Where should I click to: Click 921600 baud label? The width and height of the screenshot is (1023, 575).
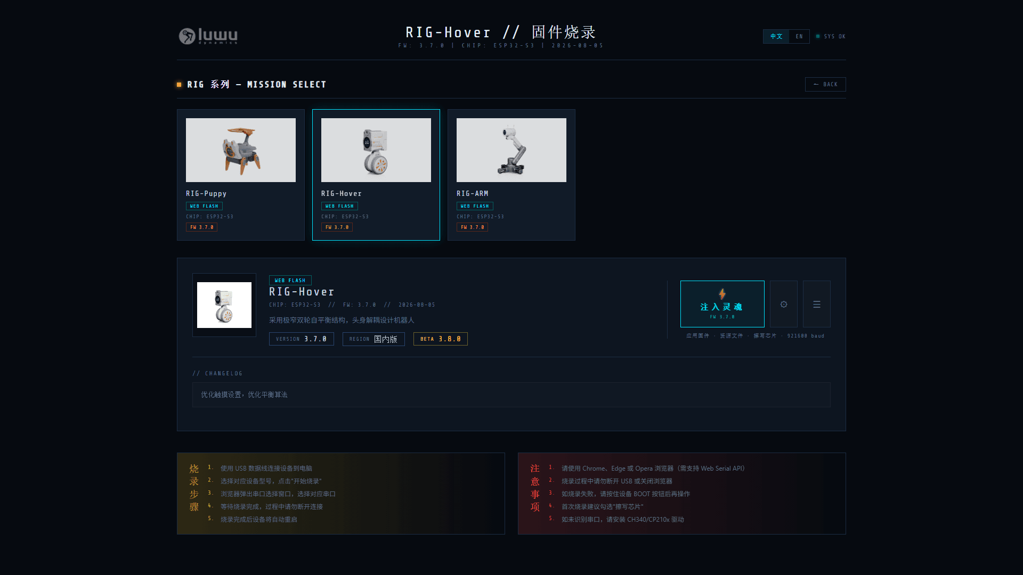806,336
